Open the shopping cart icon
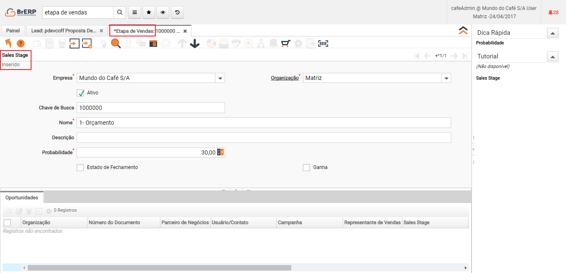 point(285,43)
